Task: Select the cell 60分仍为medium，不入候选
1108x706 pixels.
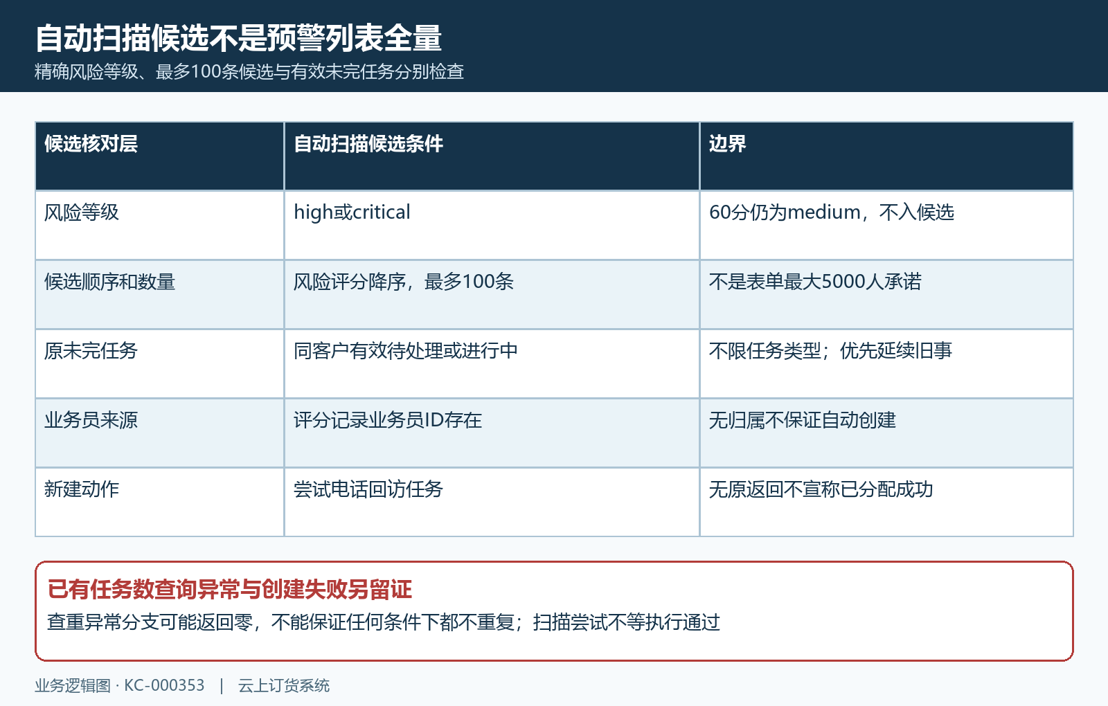Action: (886, 226)
